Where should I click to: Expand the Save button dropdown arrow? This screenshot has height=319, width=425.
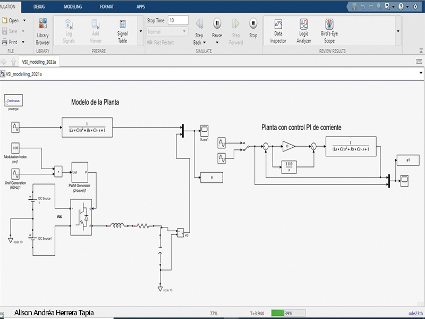[23, 31]
